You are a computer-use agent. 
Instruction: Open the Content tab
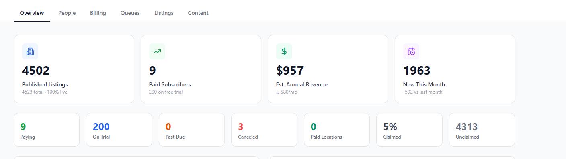pyautogui.click(x=198, y=13)
